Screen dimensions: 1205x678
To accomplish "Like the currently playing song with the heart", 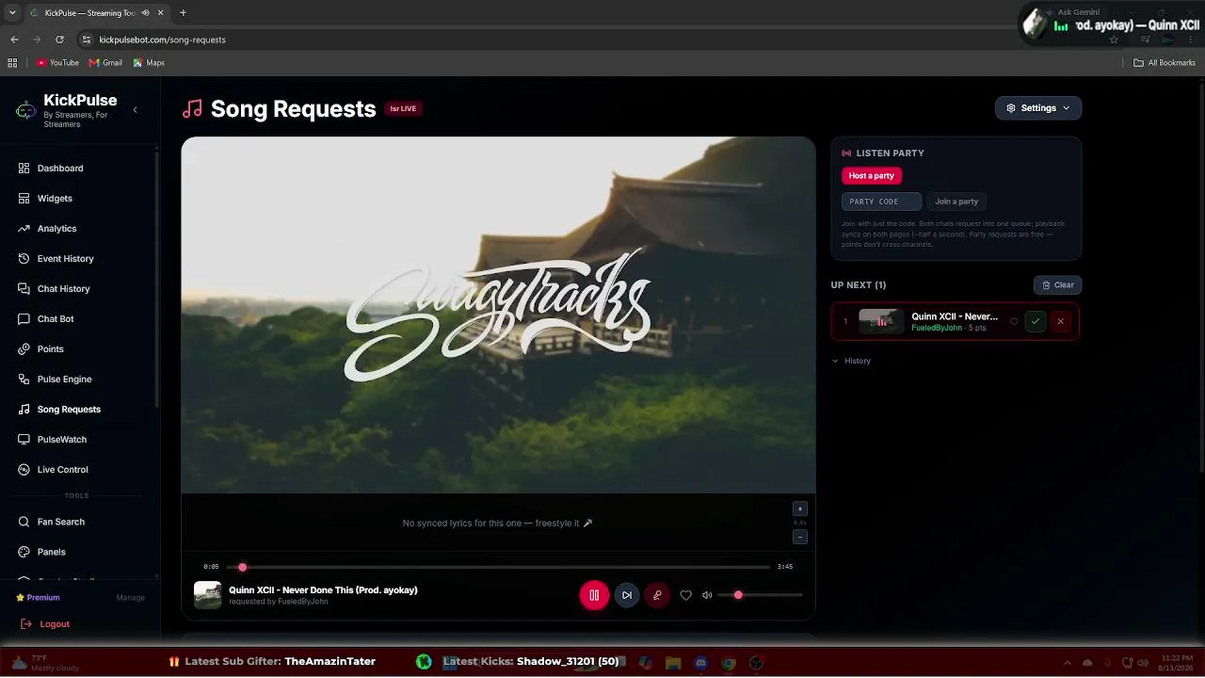I will tap(685, 595).
